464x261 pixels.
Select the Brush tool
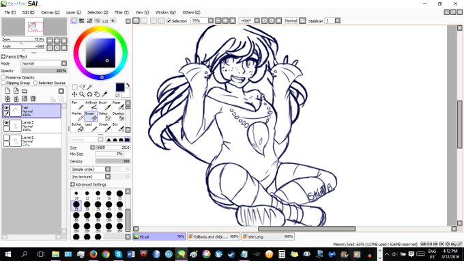pyautogui.click(x=104, y=105)
